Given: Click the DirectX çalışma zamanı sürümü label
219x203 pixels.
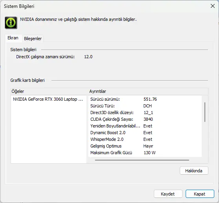Looking at the screenshot, I should (46, 57).
